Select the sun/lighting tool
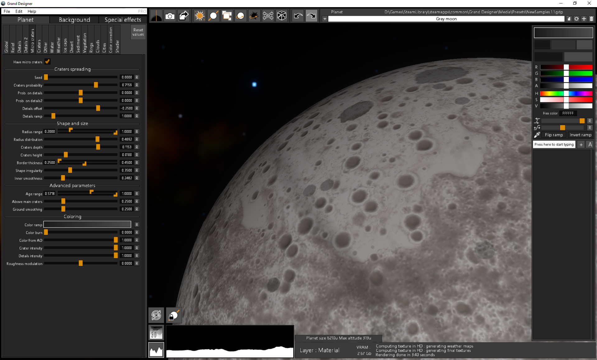Screen dimensions: 597x360 pos(199,16)
